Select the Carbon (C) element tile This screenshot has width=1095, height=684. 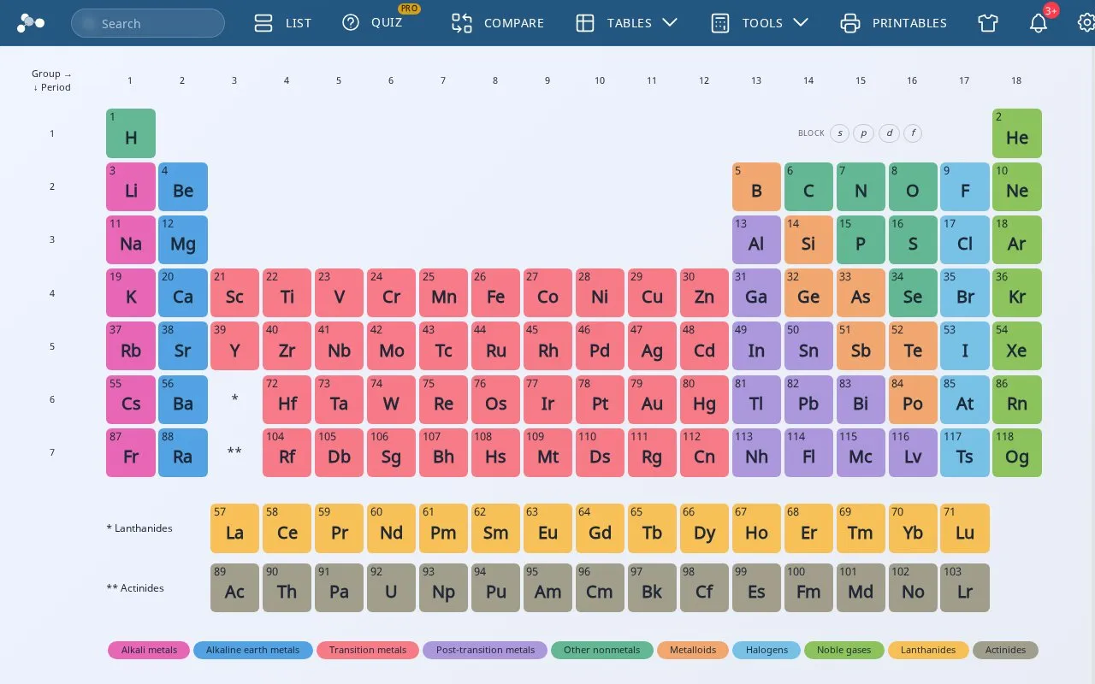tap(808, 186)
